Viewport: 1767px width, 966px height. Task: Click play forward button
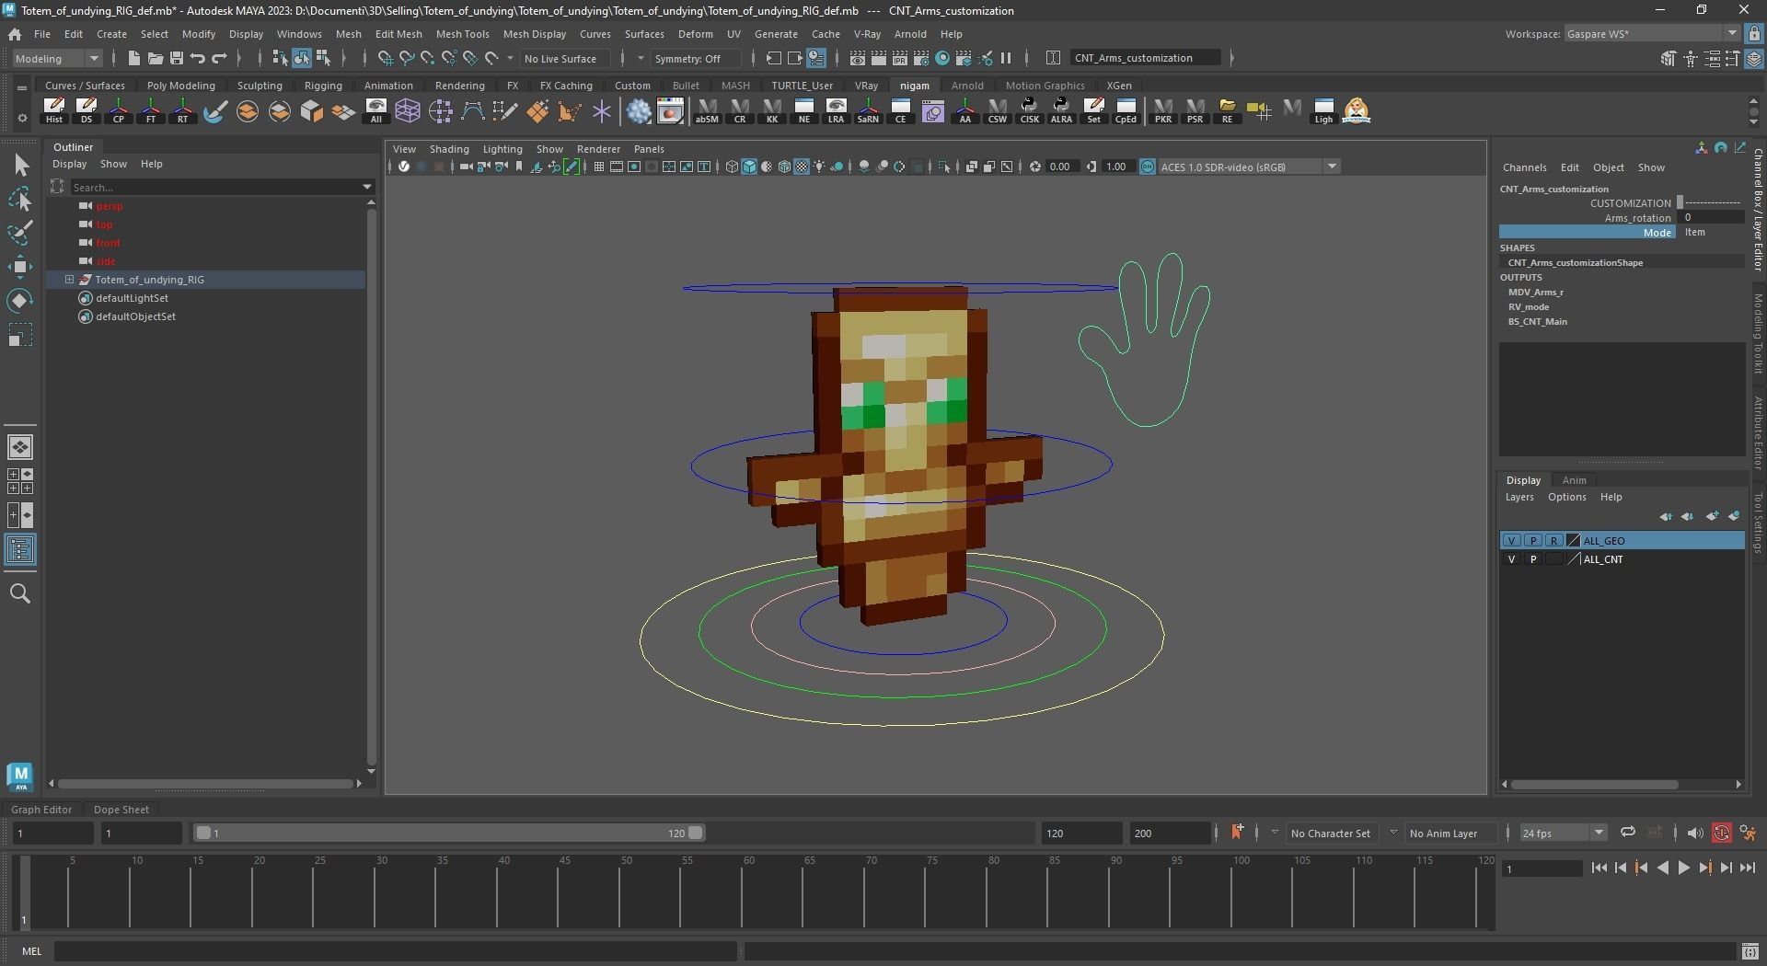(1683, 868)
